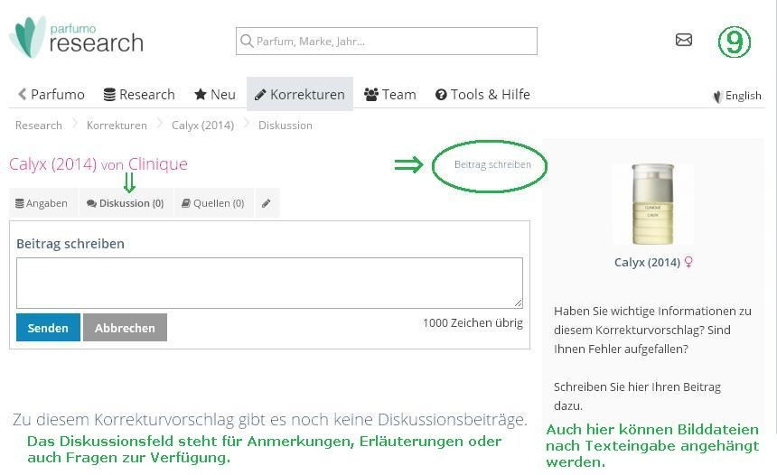Open the Neu menu item
This screenshot has width=777, height=475.
tap(214, 94)
